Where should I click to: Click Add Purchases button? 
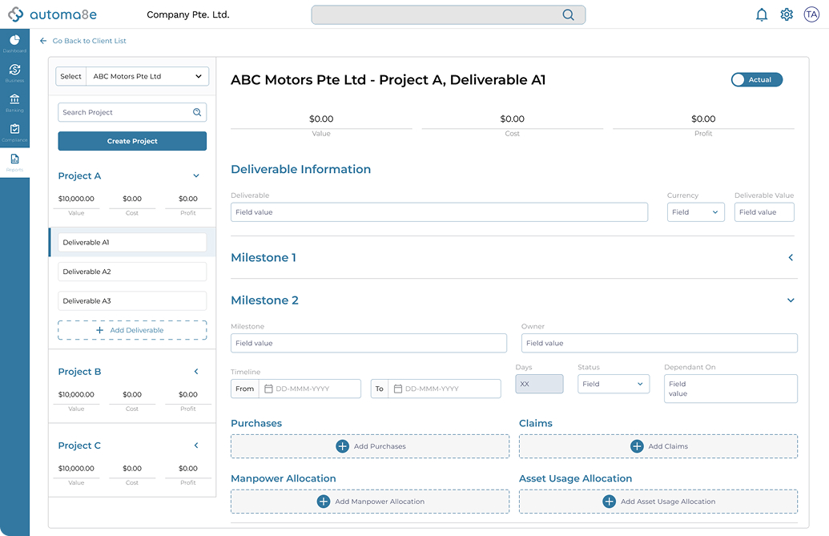(370, 446)
